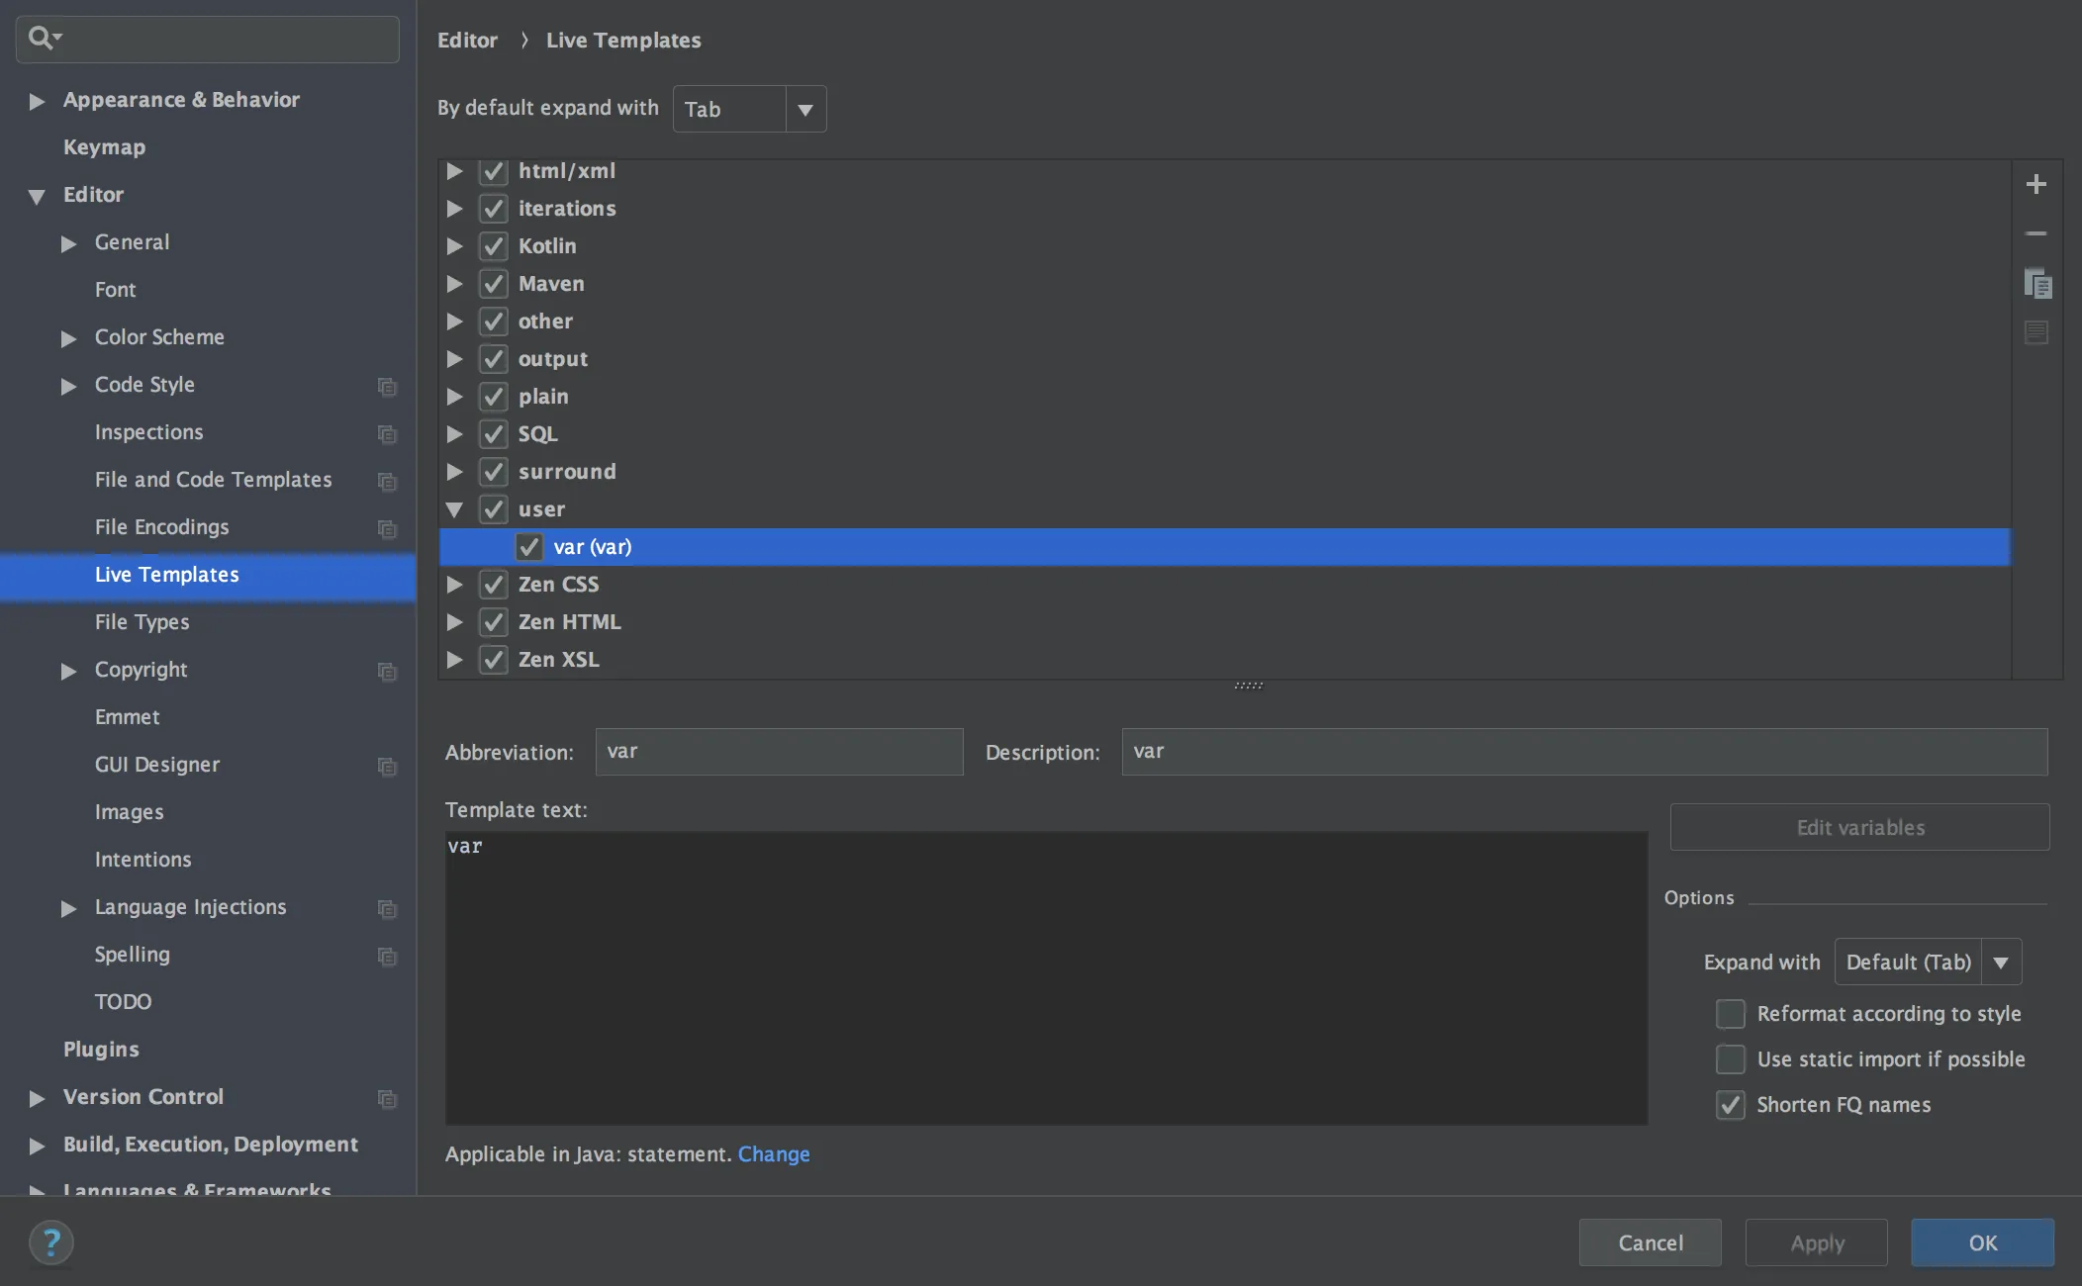Click into the Abbreviation text field

pos(779,752)
